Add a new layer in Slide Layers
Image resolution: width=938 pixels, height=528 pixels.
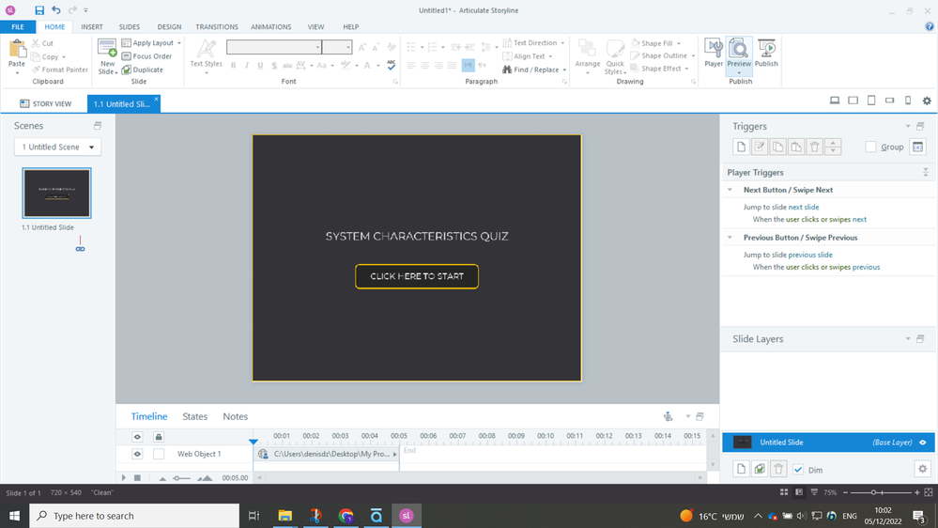[741, 469]
